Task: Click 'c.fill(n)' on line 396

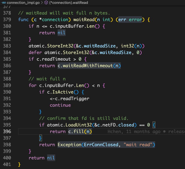Action: point(80,131)
